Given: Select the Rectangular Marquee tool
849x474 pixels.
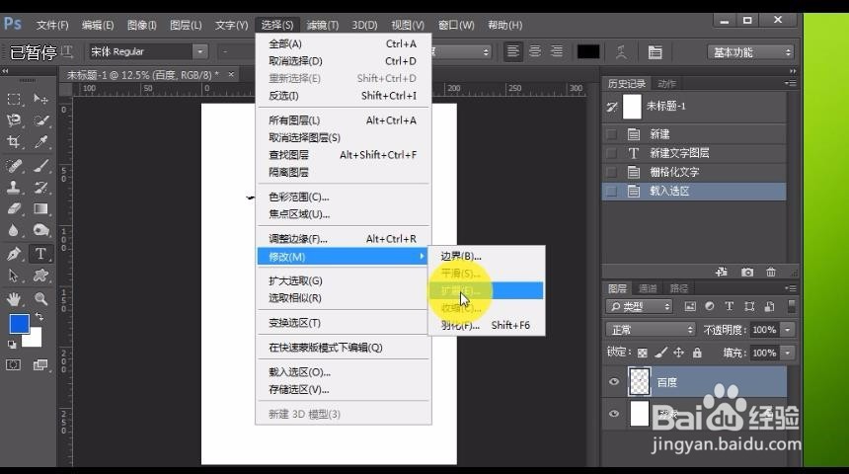Looking at the screenshot, I should tap(14, 99).
